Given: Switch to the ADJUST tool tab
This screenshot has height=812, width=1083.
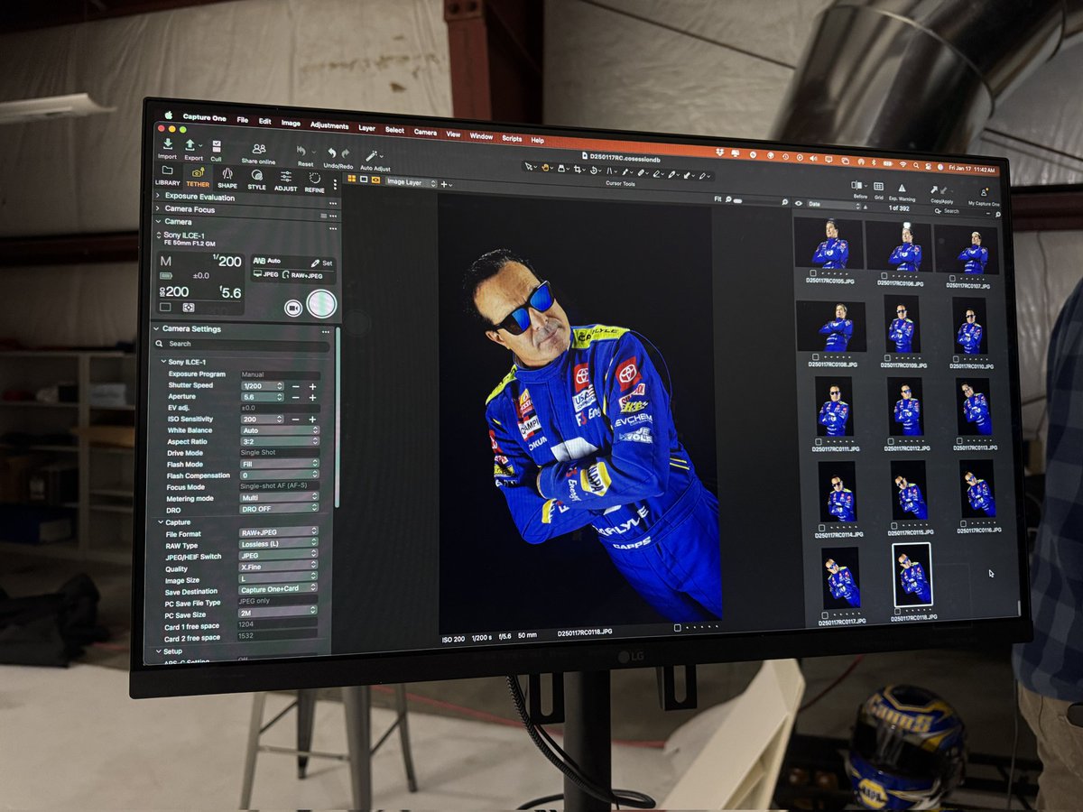Looking at the screenshot, I should click(x=286, y=181).
